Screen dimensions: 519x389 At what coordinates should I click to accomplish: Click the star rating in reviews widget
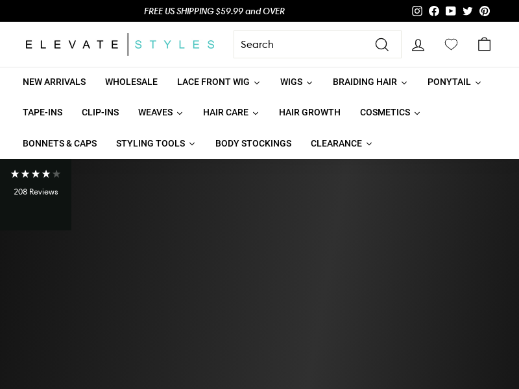(36, 174)
